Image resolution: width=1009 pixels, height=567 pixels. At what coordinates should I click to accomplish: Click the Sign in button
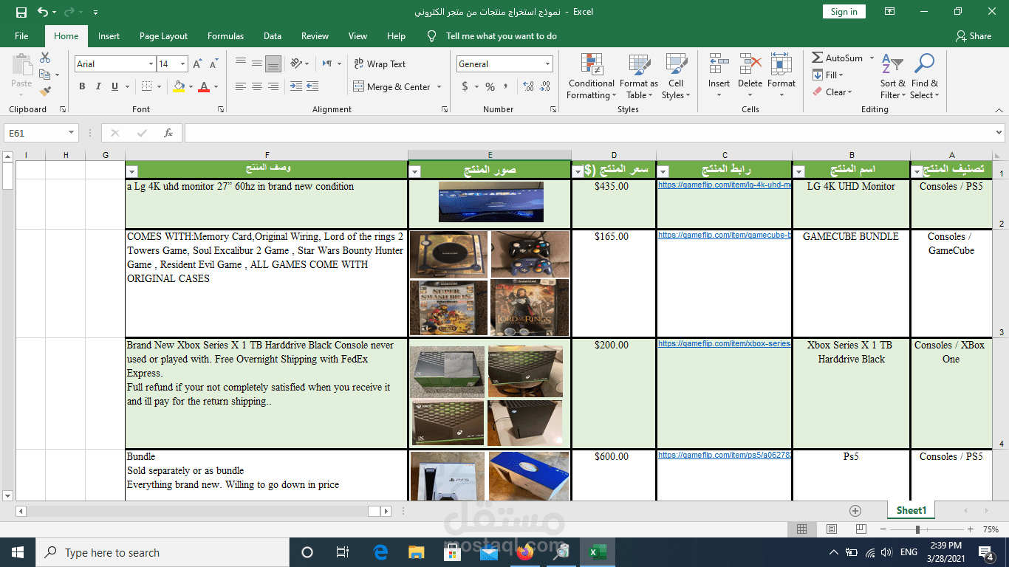844,12
